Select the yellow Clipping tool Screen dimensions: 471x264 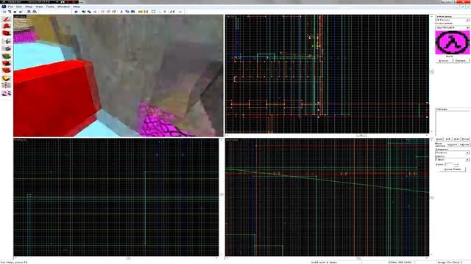point(7,78)
